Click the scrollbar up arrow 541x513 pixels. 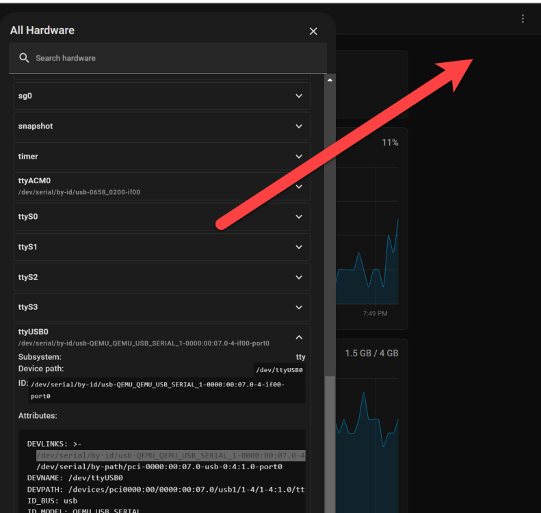[x=330, y=80]
